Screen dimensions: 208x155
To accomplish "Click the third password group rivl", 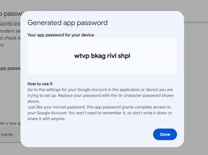I will coord(112,56).
